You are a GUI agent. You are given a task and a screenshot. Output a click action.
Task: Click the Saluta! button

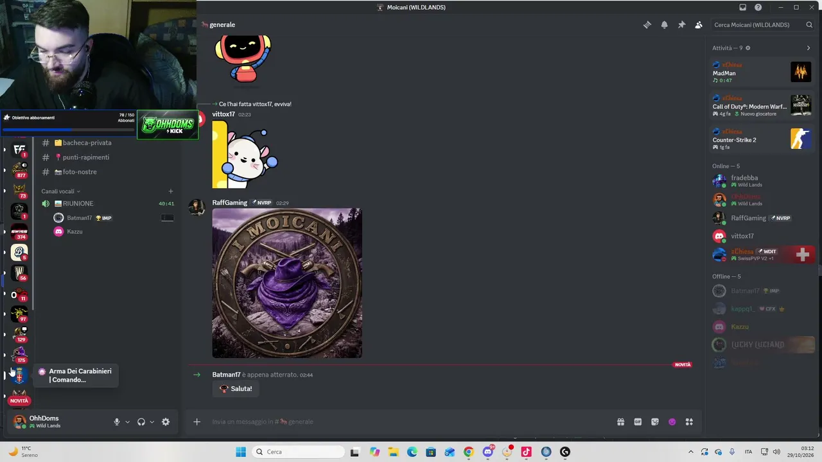236,389
